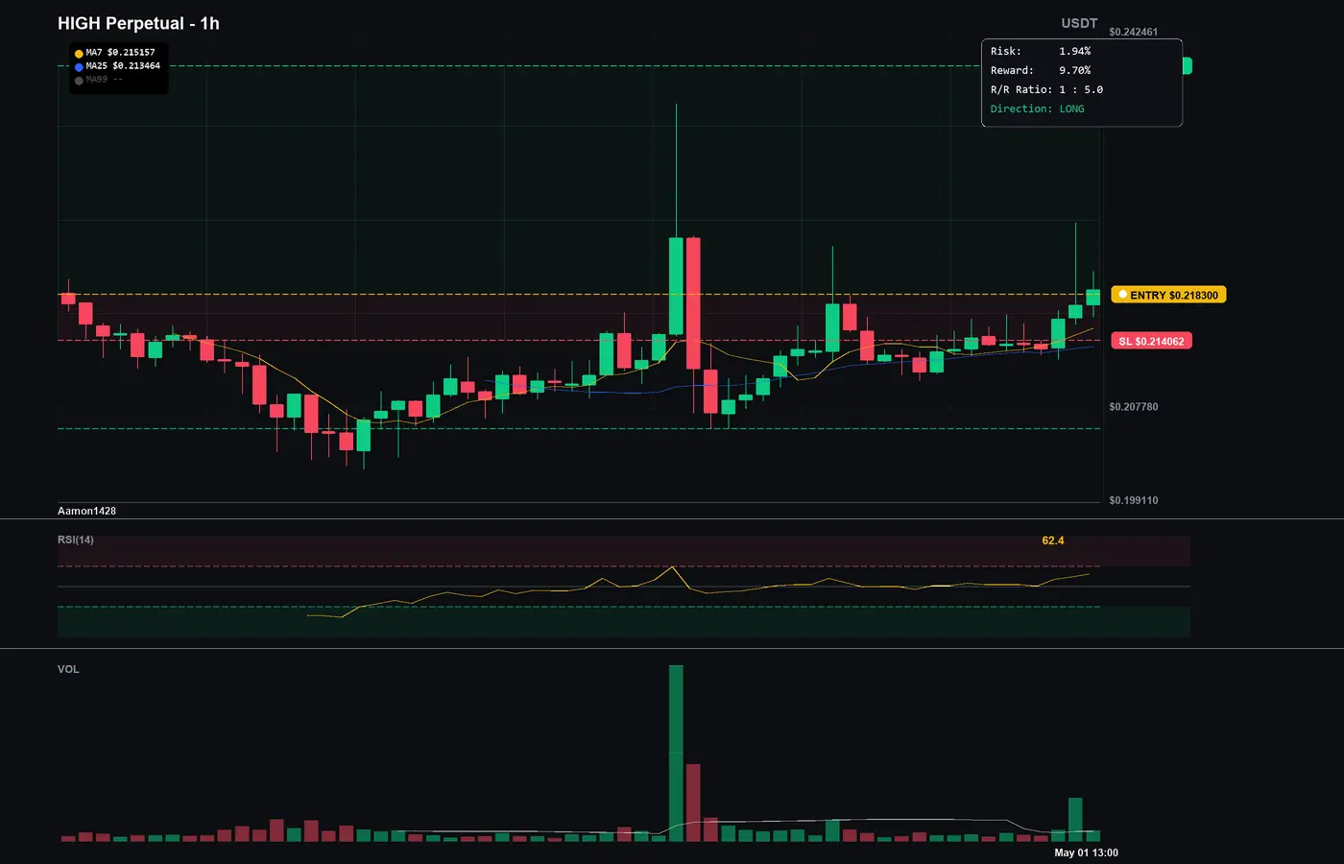Click the MA25 $0.213464 legend text

[123, 66]
